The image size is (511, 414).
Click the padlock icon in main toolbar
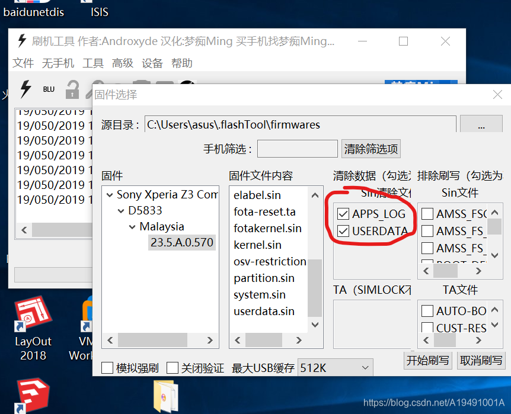tap(72, 89)
